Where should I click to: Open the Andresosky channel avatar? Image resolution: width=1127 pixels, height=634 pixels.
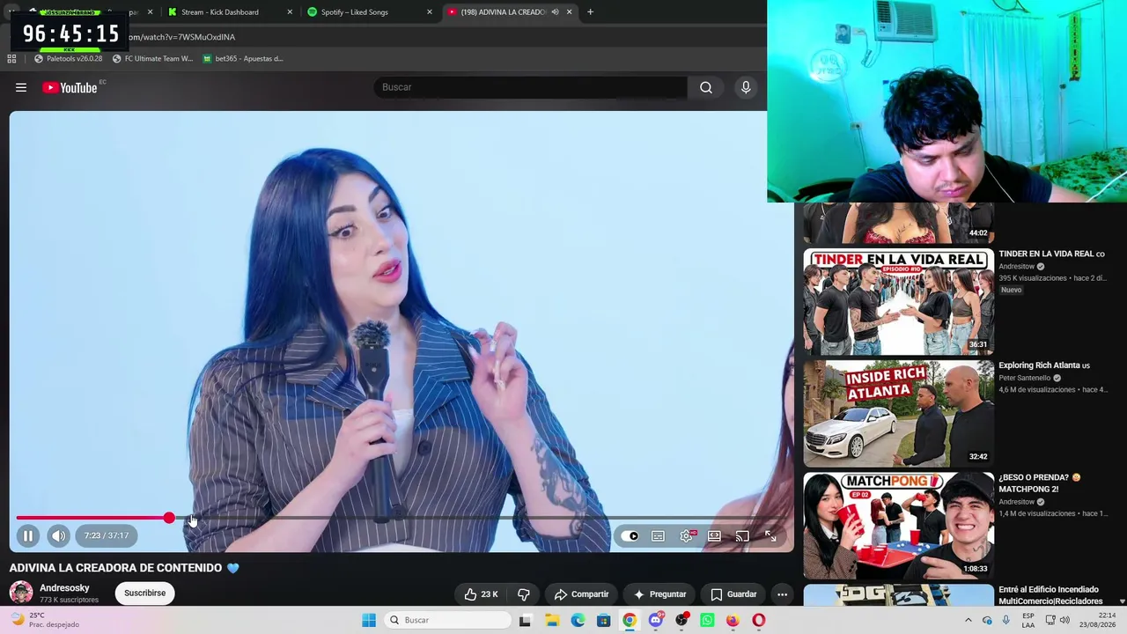(x=21, y=593)
